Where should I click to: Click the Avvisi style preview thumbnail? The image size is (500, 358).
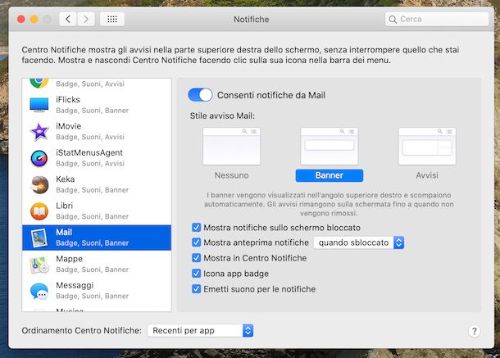[427, 147]
